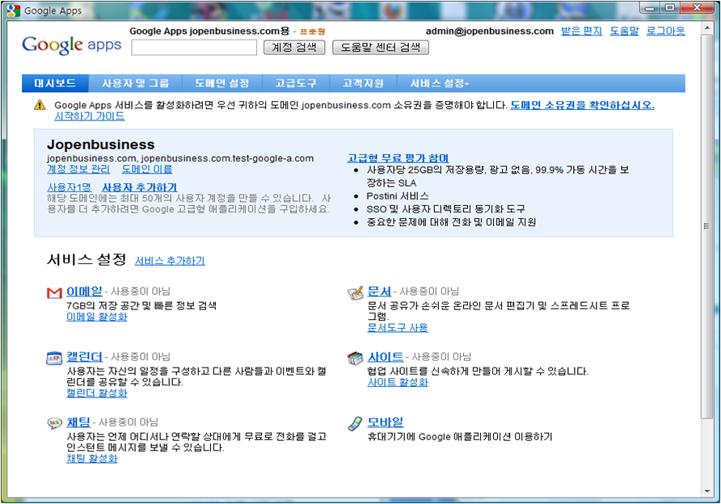Open the 도움말 link in header

[x=625, y=31]
